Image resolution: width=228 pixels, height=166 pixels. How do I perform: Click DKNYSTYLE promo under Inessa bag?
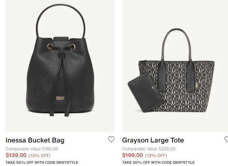pyautogui.click(x=42, y=162)
